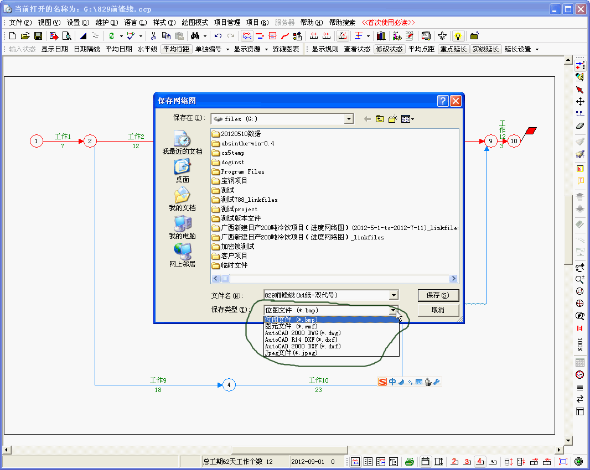Click the yellow light bulb toolbar icon

pos(458,36)
